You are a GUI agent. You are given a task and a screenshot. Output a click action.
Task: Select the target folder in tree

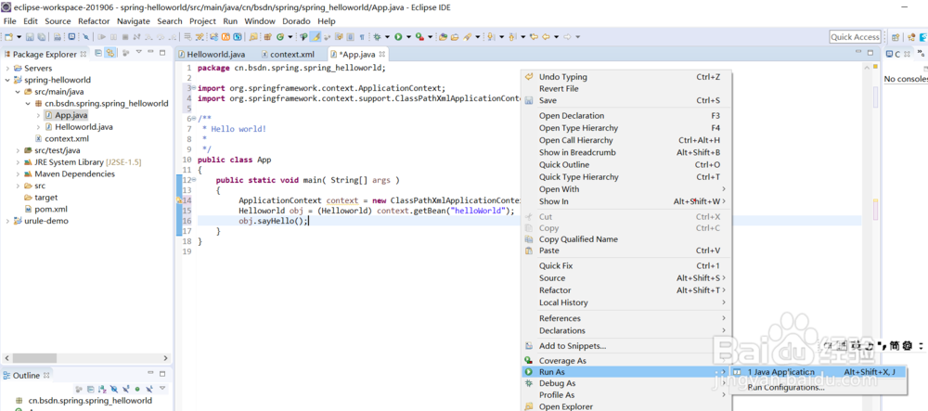tap(40, 198)
